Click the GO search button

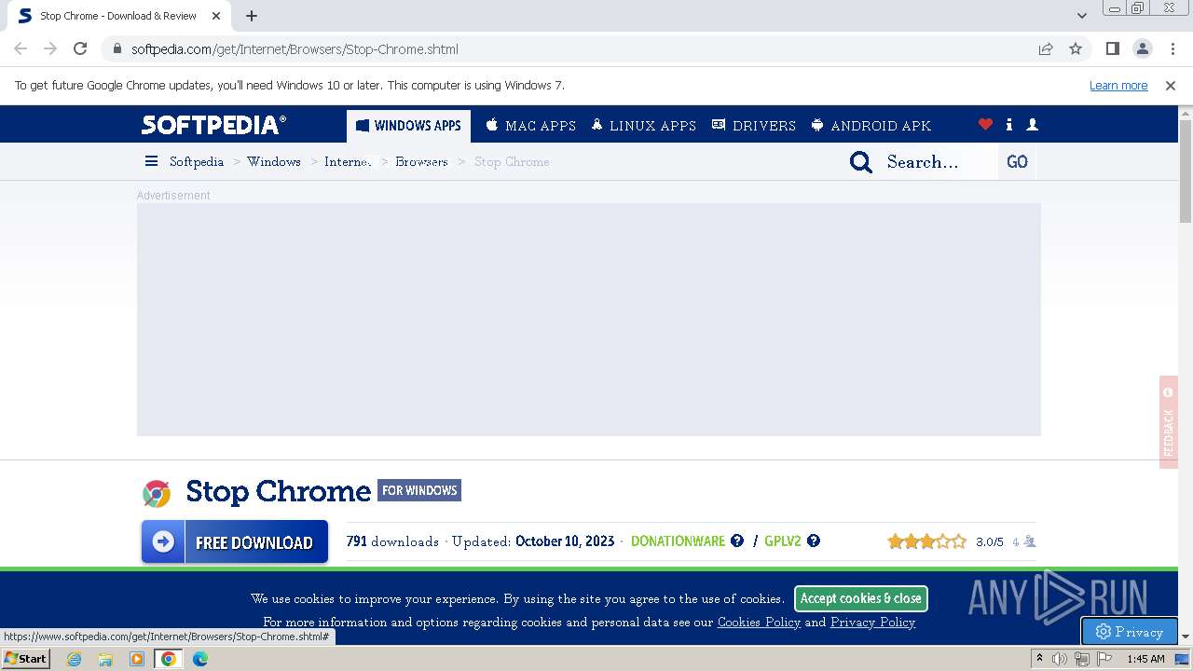coord(1017,162)
